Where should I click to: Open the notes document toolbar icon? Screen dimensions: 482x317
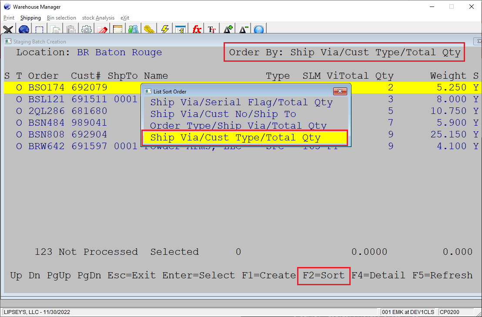click(118, 29)
